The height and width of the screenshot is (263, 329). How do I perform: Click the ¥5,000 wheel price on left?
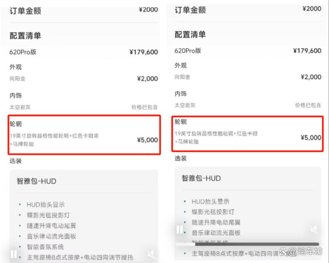coord(147,140)
